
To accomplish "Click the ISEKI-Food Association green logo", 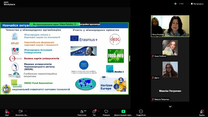I will click(16, 83).
